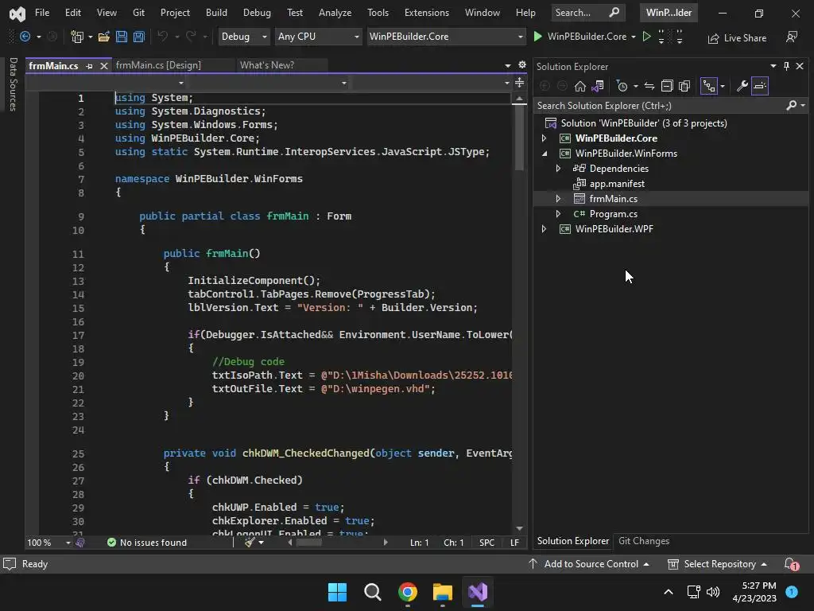Open the Any CPU platform dropdown

(x=318, y=37)
